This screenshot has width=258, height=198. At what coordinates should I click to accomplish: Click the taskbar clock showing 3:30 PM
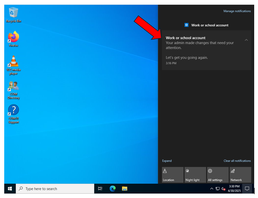[x=234, y=189]
